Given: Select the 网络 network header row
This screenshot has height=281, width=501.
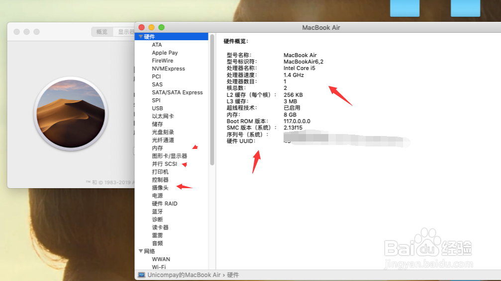Looking at the screenshot, I should (172, 251).
